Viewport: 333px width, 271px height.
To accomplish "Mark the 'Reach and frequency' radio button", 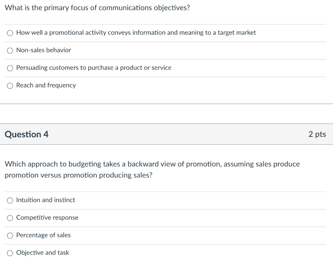I will [x=10, y=85].
